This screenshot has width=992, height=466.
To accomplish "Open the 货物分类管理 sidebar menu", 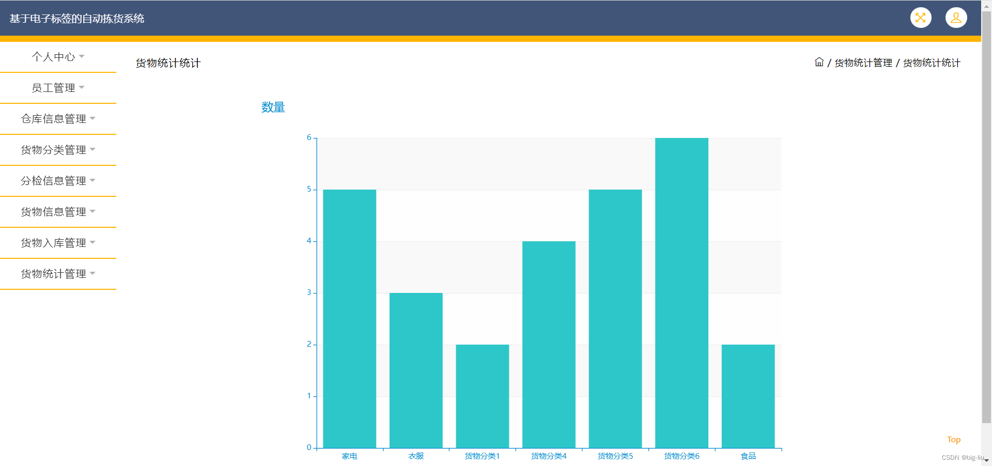I will pyautogui.click(x=58, y=150).
